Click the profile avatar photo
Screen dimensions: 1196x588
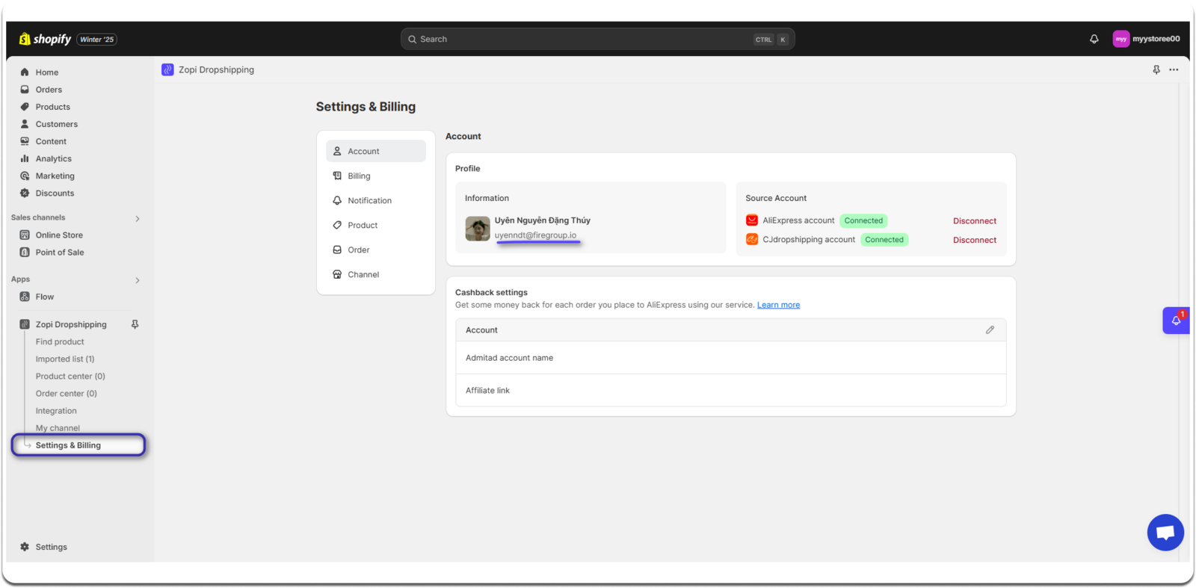[x=478, y=229]
